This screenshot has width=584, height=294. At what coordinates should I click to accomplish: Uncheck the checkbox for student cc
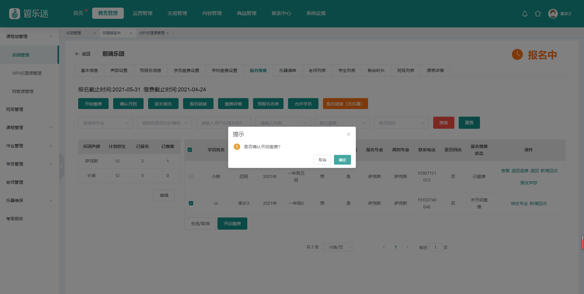191,203
